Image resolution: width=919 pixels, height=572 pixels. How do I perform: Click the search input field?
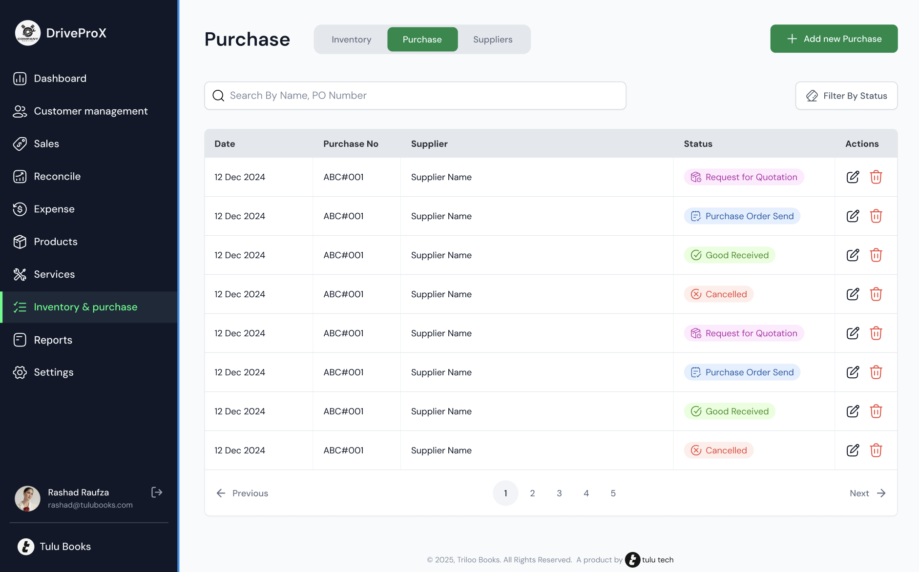(415, 95)
